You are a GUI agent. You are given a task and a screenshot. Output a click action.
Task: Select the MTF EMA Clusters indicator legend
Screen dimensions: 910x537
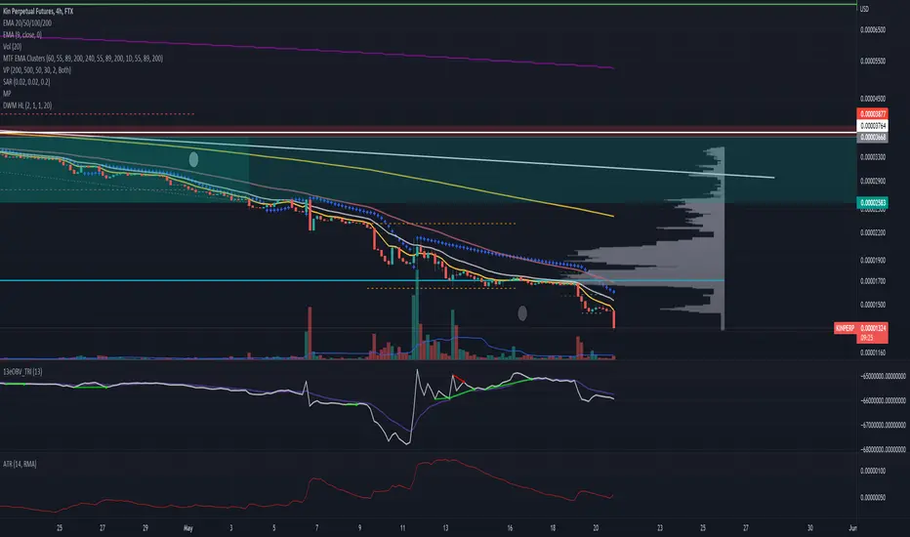click(x=83, y=58)
